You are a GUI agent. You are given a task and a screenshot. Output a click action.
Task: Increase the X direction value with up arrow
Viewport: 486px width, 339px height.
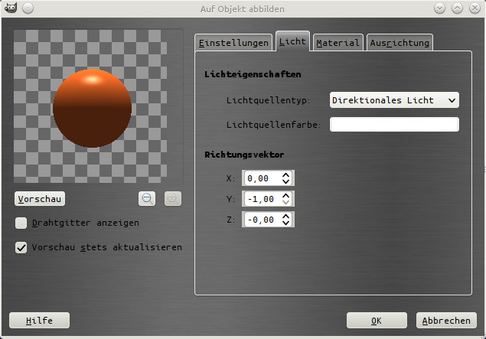(x=285, y=174)
